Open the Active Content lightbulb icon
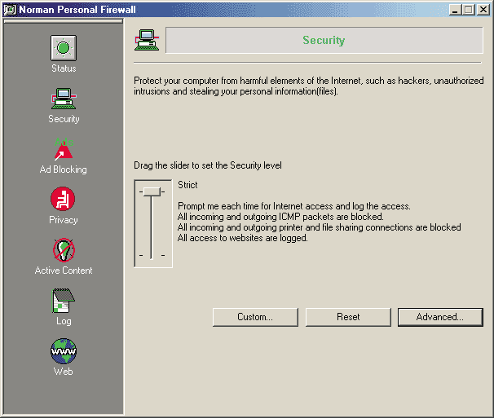 click(64, 250)
